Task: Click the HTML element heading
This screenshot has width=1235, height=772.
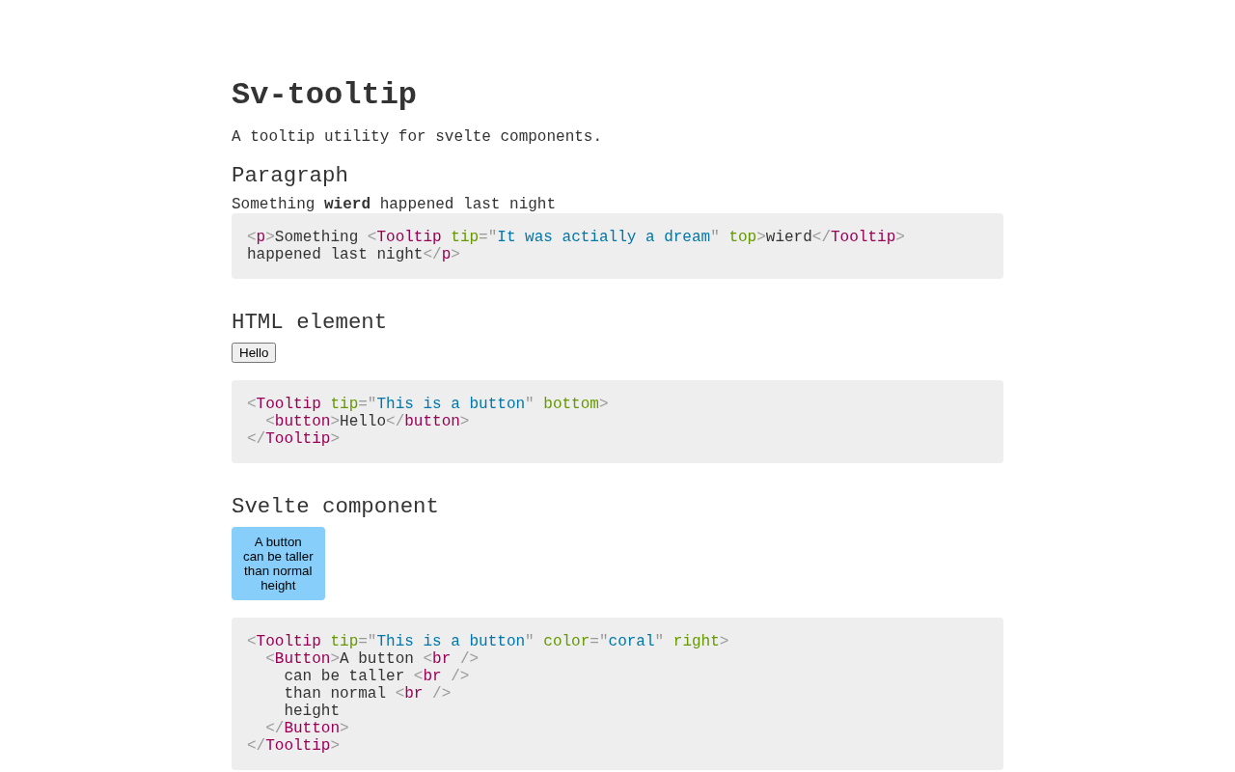Action: pyautogui.click(x=309, y=322)
